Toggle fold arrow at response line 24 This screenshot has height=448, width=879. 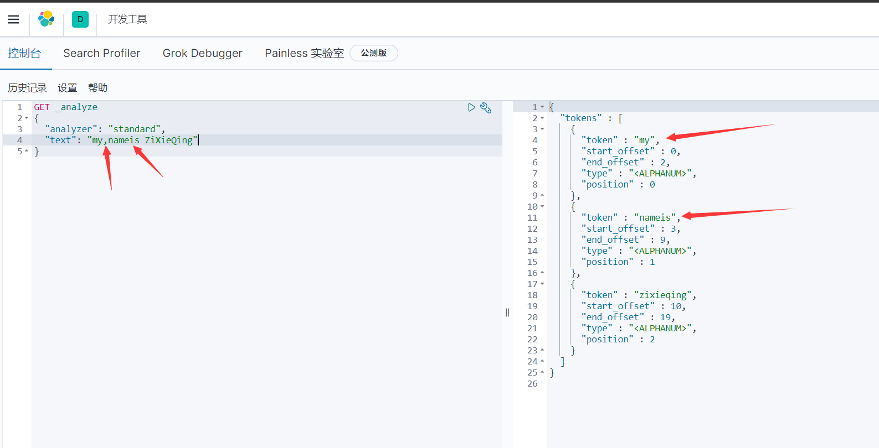(x=542, y=361)
